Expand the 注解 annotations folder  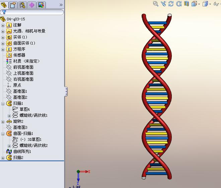(x=3, y=25)
